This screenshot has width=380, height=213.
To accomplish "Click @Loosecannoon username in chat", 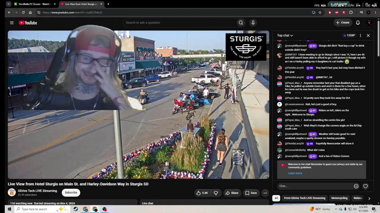I will (294, 104).
